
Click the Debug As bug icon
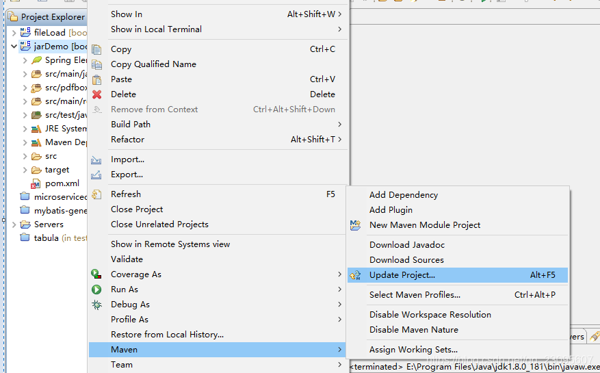tap(96, 305)
